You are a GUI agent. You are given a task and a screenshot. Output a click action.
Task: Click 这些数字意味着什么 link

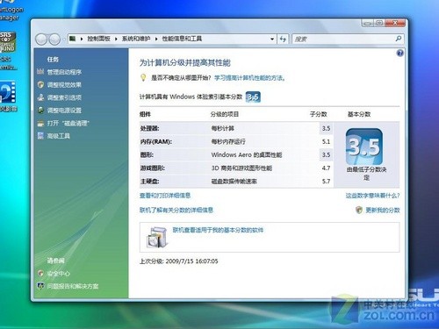click(x=372, y=196)
